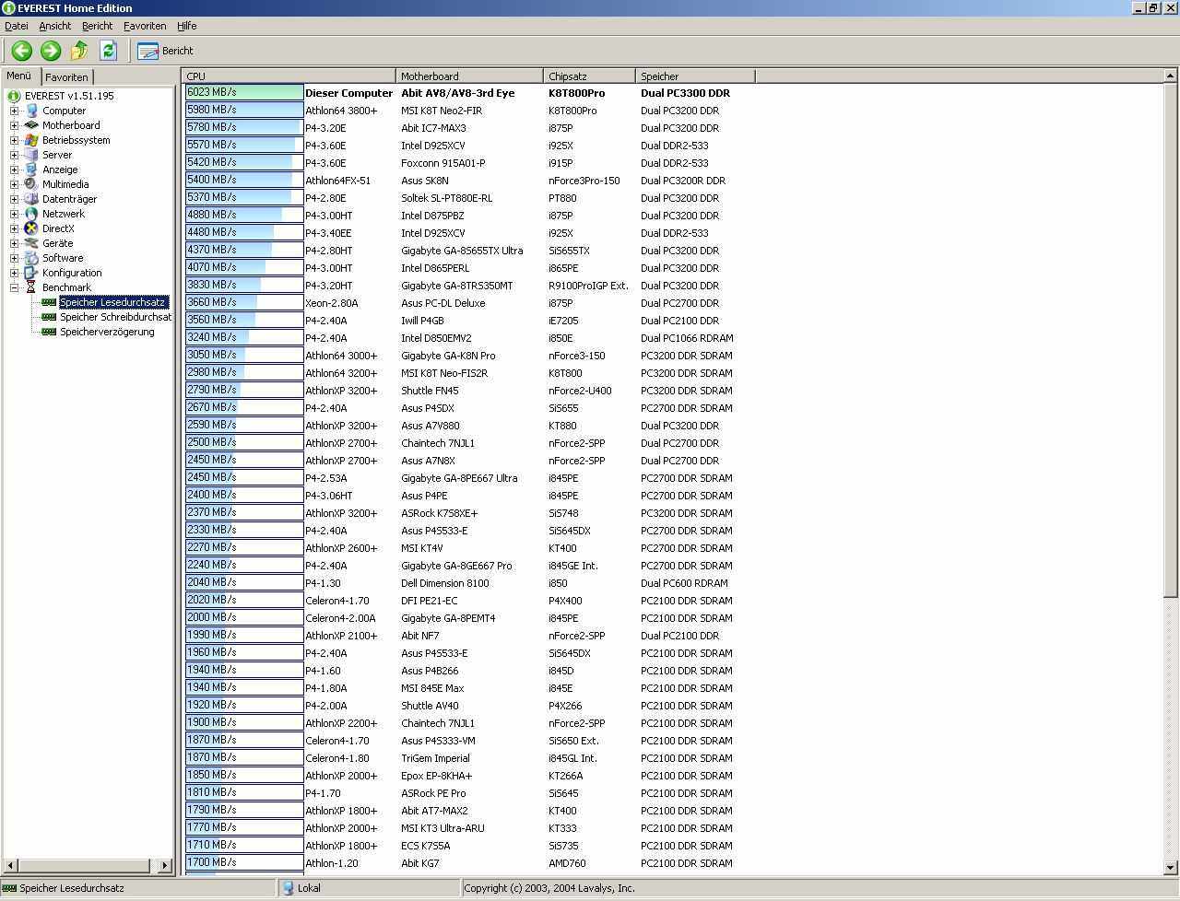The height and width of the screenshot is (901, 1180).
Task: Click the Copyright Lavalys status text
Action: point(549,888)
